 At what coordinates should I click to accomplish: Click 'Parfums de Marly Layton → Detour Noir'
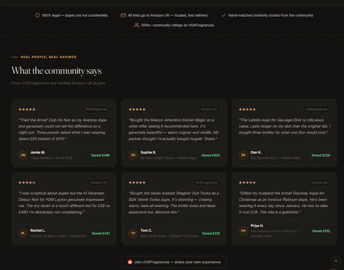pos(58,236)
